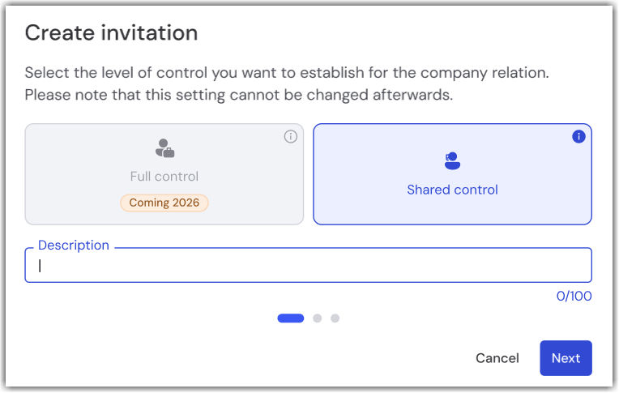Click the Description field label
Viewport: 619px width, 393px height.
[x=74, y=245]
